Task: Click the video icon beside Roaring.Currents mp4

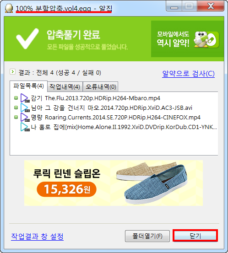Action: point(25,117)
